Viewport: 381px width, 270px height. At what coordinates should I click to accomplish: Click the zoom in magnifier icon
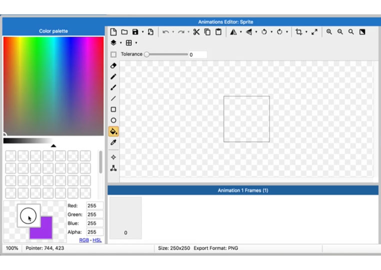pyautogui.click(x=329, y=32)
